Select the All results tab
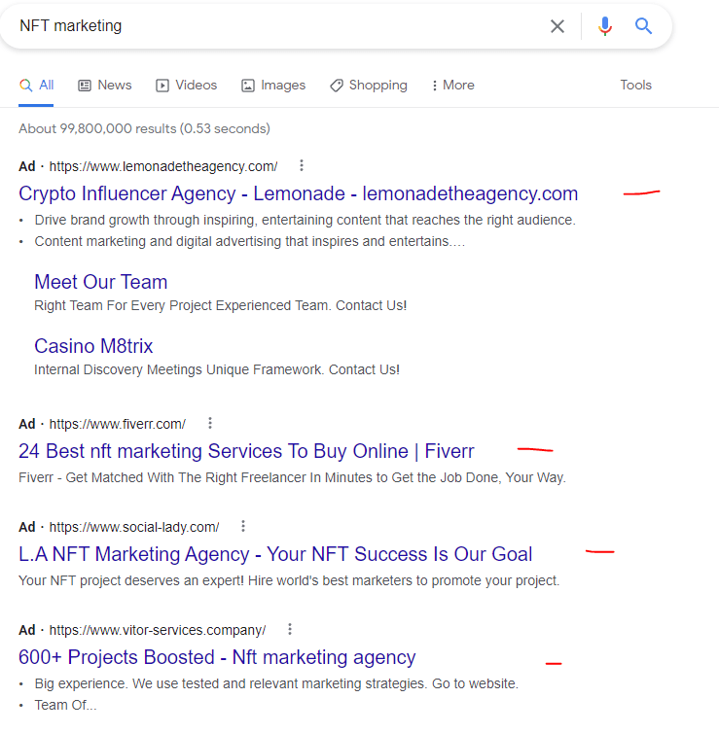 pyautogui.click(x=36, y=86)
